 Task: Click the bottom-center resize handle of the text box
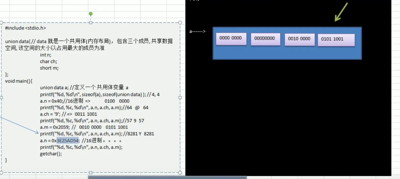coord(90,172)
